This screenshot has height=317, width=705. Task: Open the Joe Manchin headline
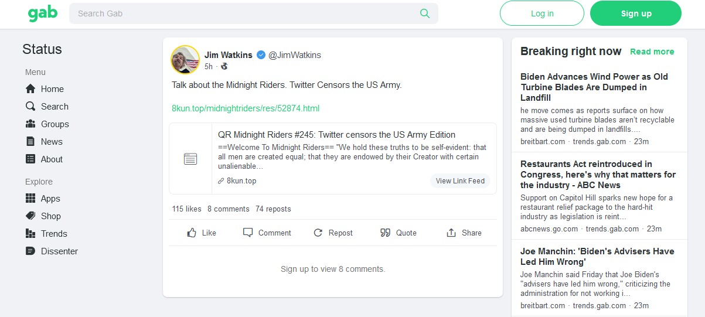tap(597, 256)
